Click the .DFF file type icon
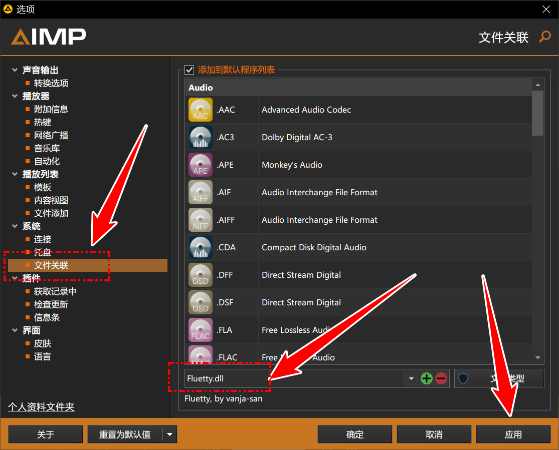The width and height of the screenshot is (559, 450). click(x=201, y=275)
